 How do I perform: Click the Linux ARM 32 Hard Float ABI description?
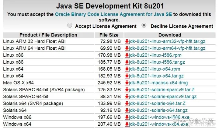34,41
